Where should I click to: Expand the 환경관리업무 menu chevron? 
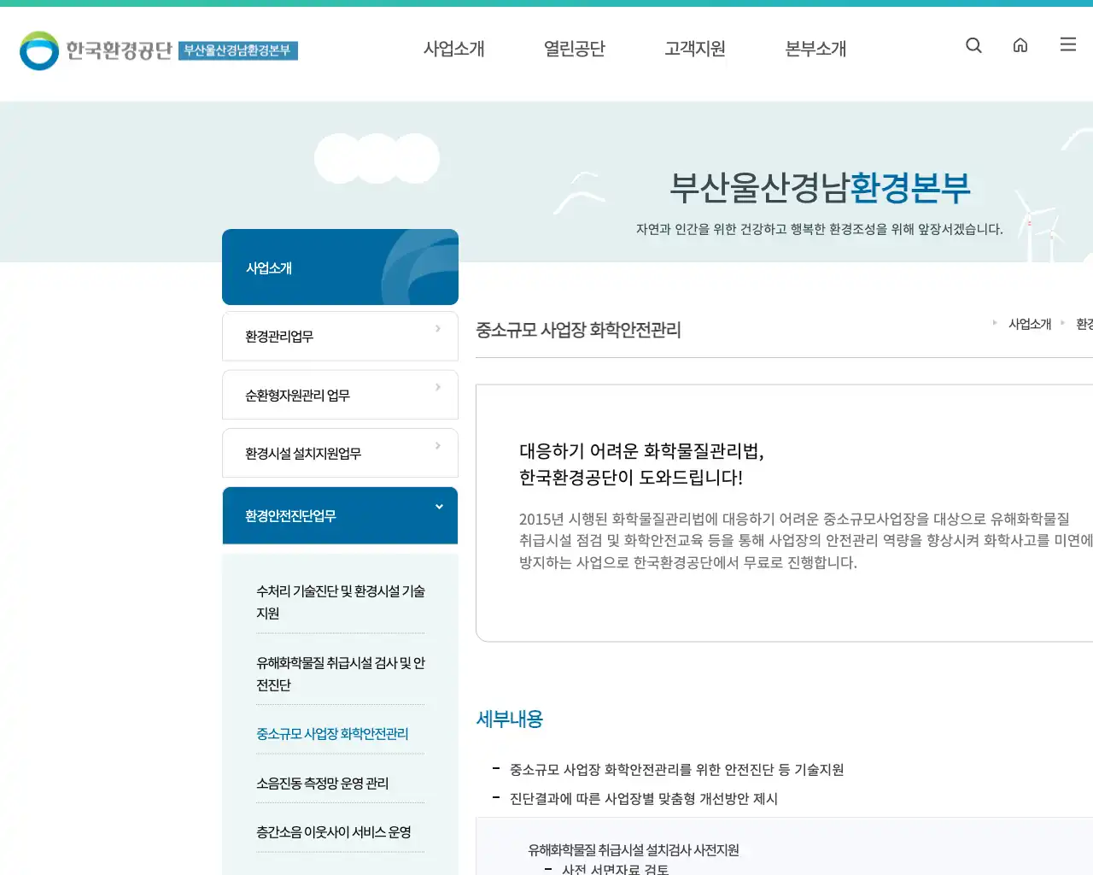(437, 327)
